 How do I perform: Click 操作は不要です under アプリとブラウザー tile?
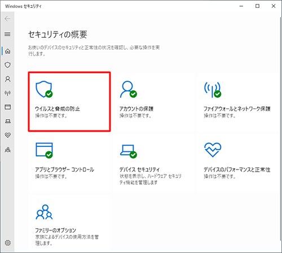[51, 176]
